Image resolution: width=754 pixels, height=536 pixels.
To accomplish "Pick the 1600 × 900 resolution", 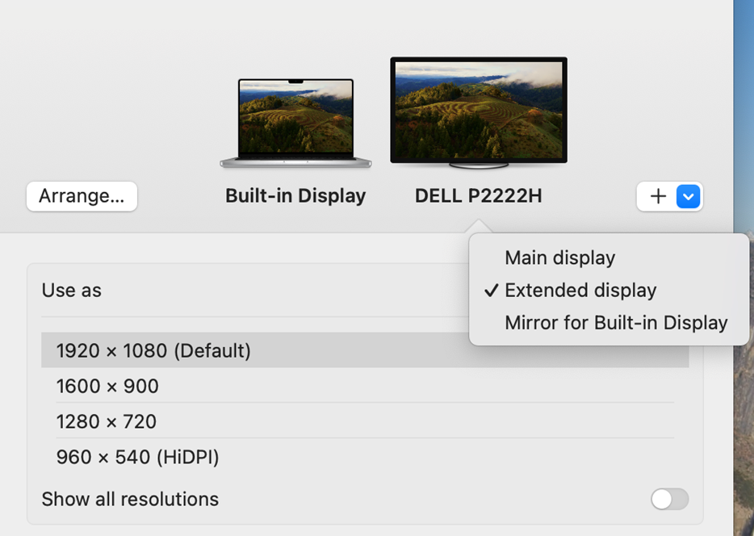I will pos(107,387).
